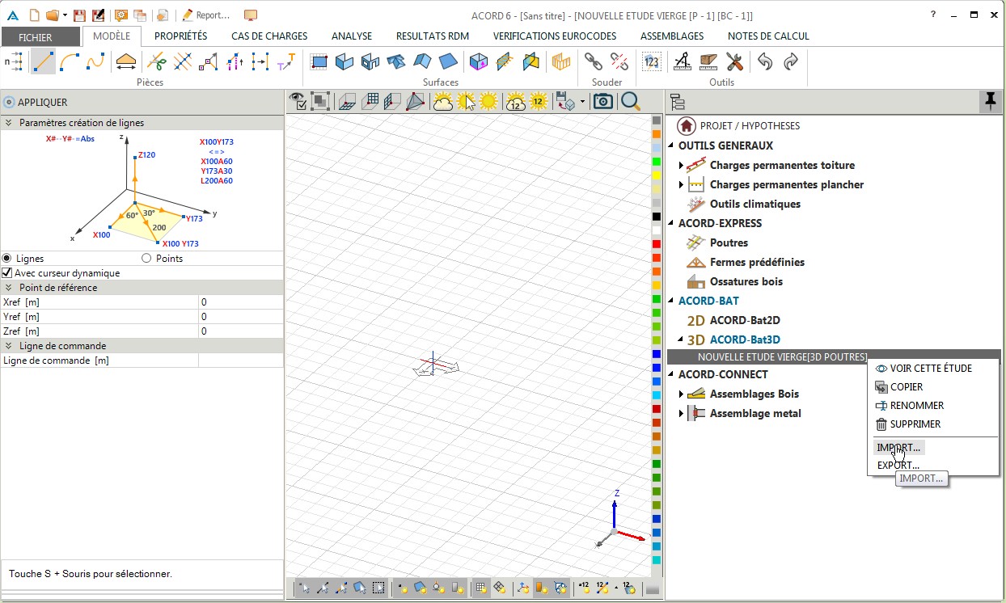
Task: Click the Xref [m] value field
Action: (240, 302)
